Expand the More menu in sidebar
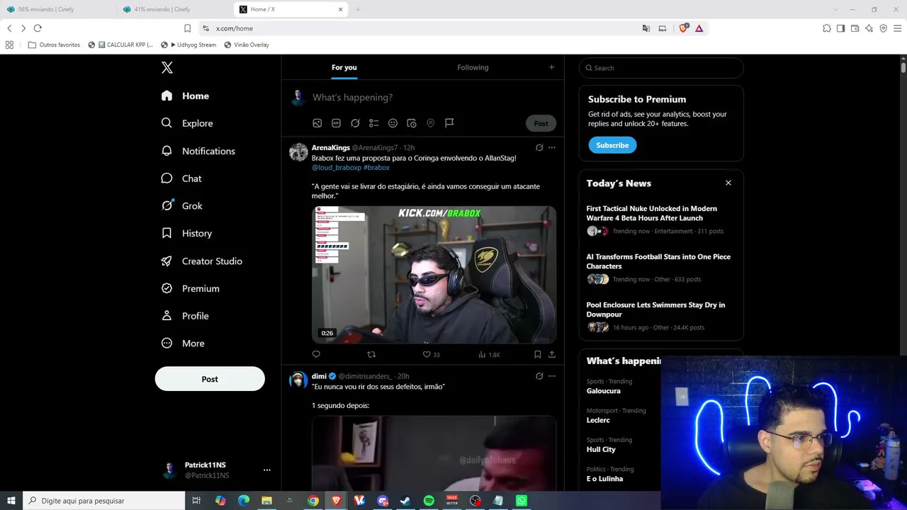 [x=183, y=343]
